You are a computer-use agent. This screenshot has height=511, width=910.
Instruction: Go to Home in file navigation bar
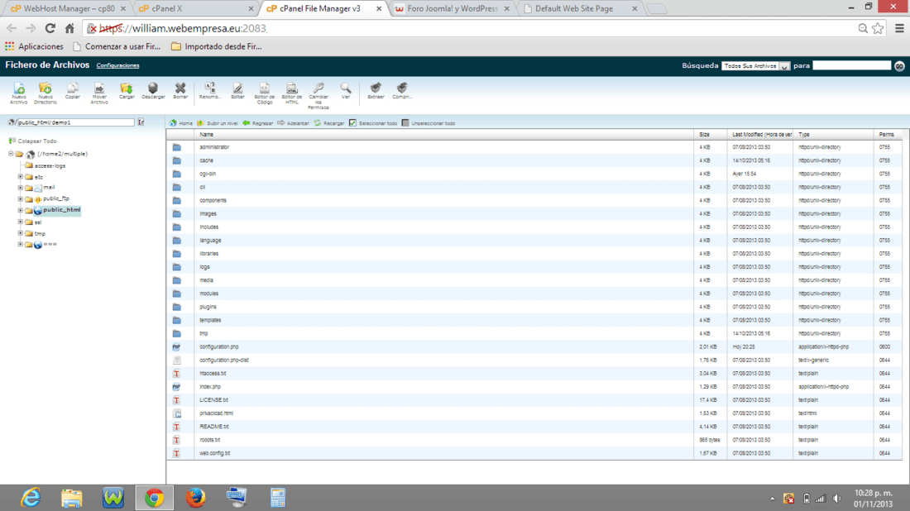coord(181,123)
